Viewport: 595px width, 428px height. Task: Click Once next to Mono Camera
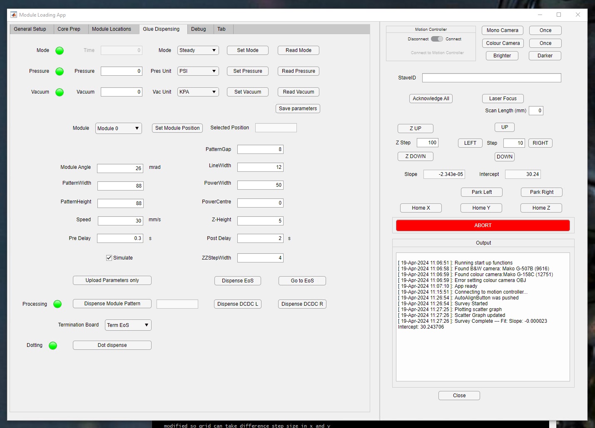[545, 30]
